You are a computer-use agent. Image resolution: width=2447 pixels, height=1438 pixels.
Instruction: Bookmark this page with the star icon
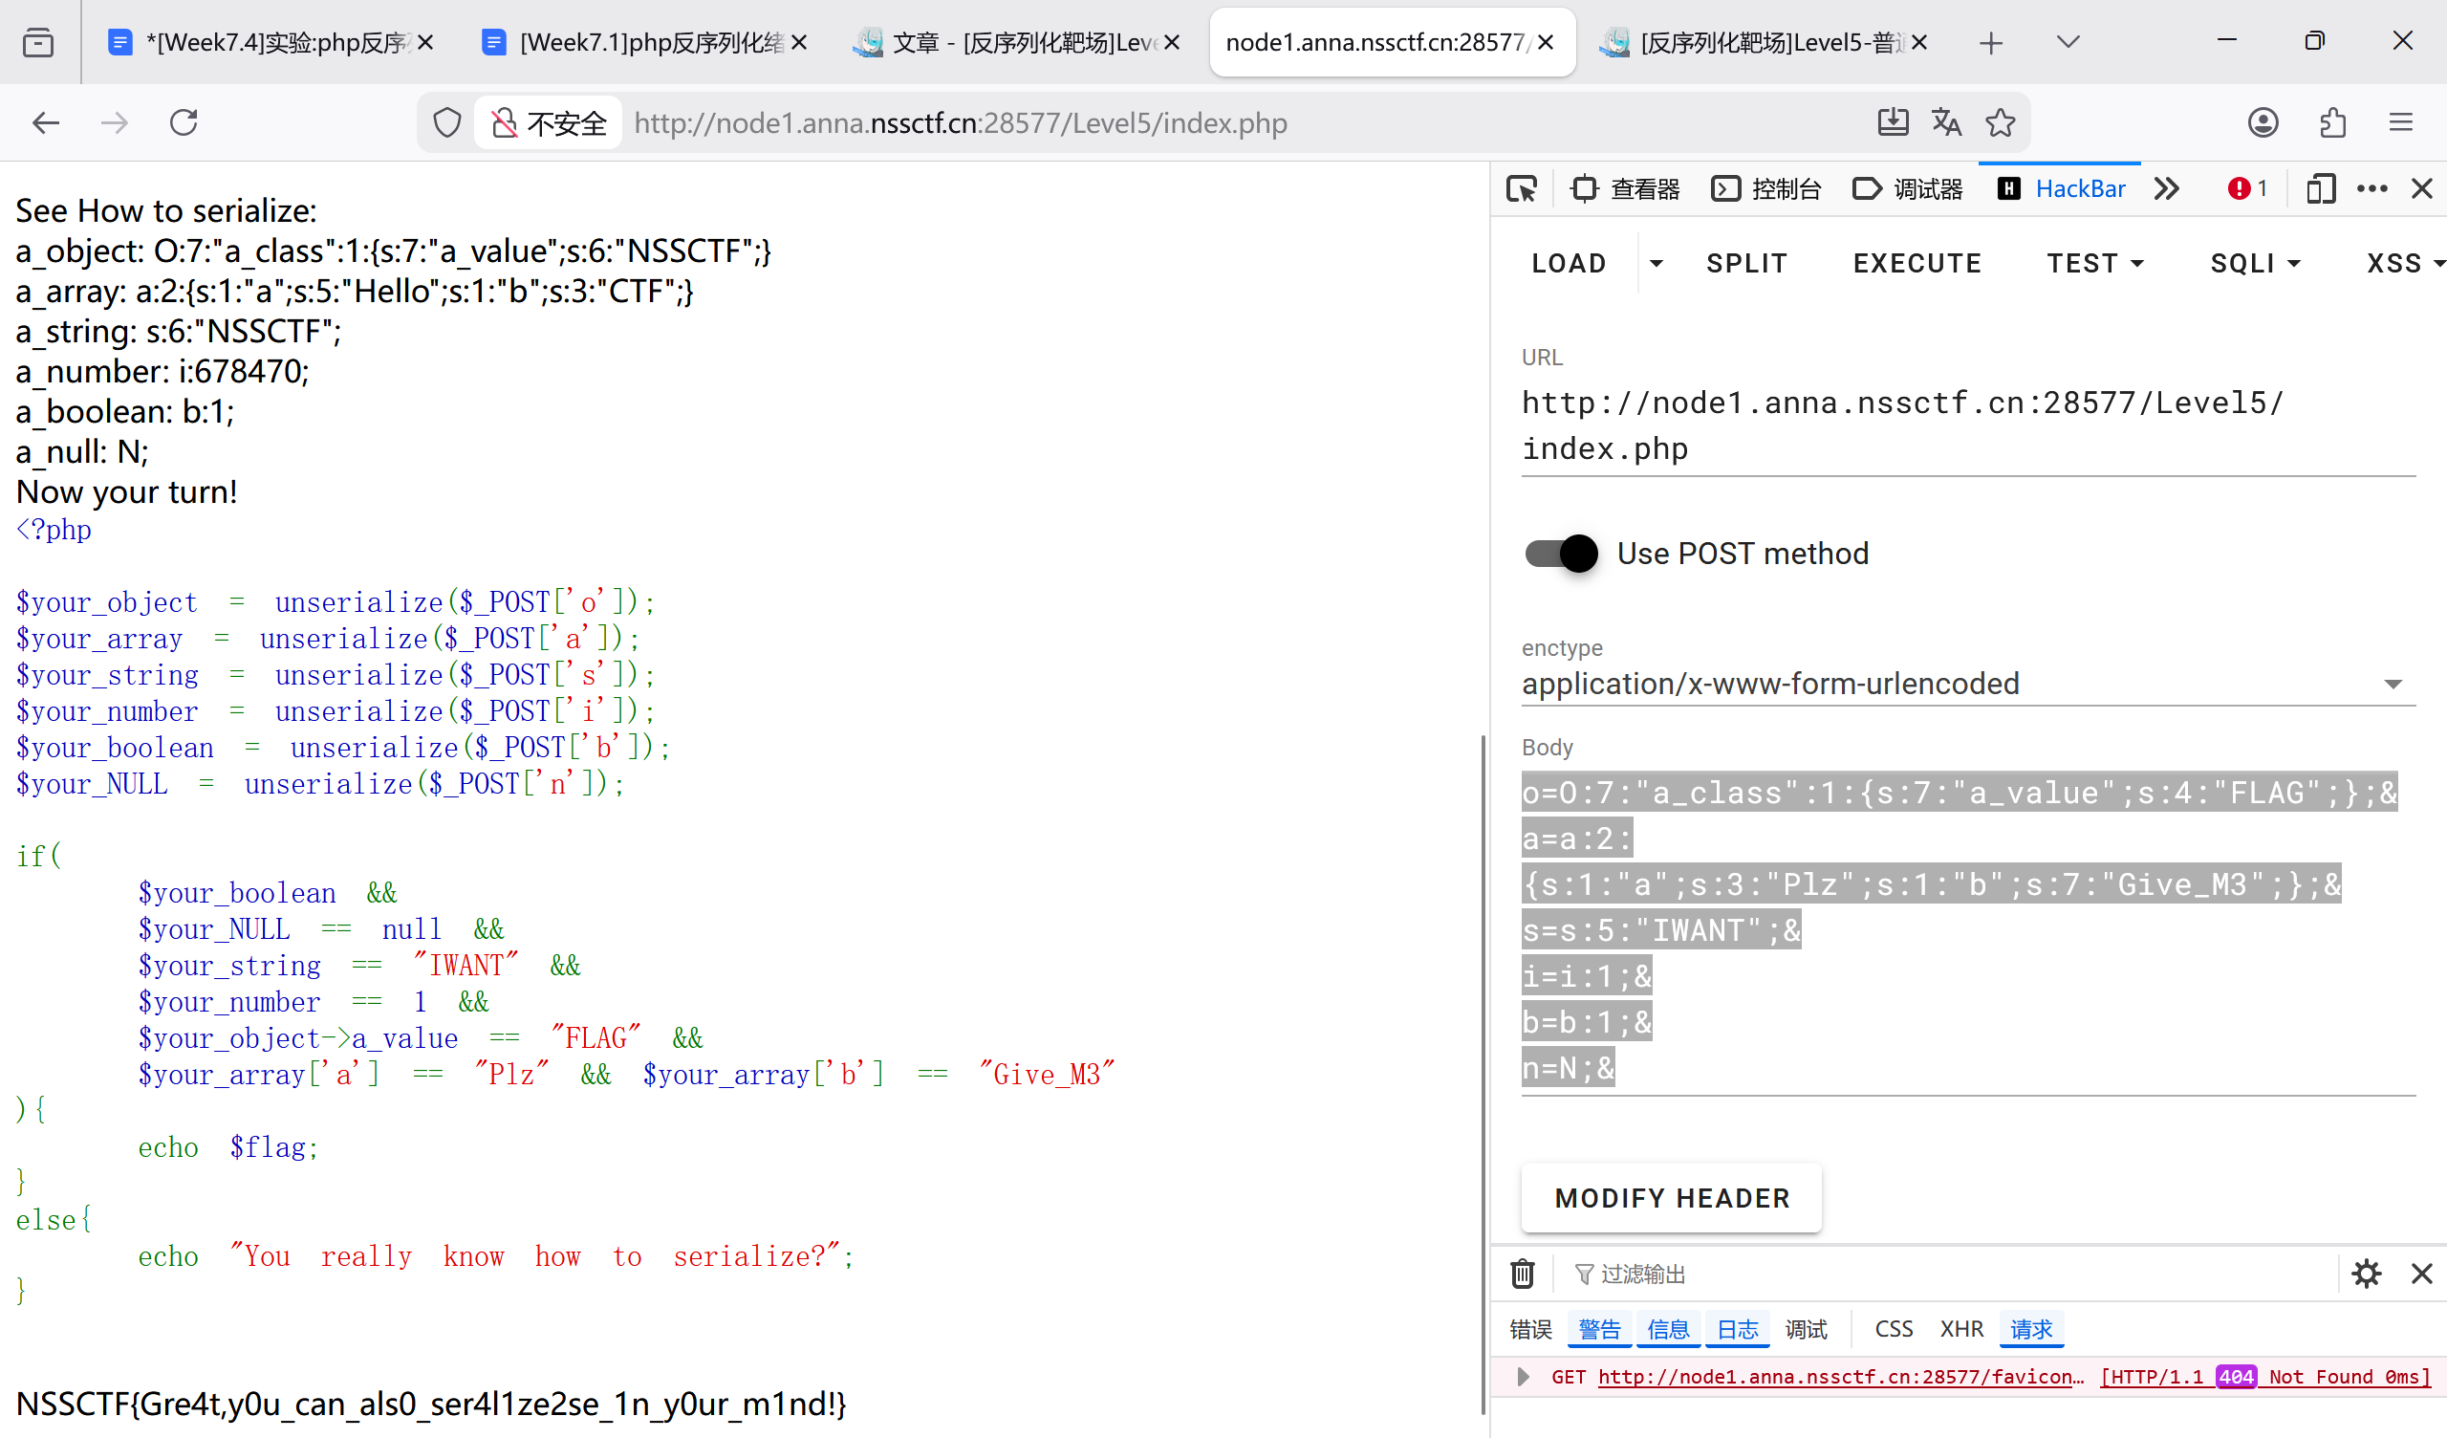click(2000, 122)
